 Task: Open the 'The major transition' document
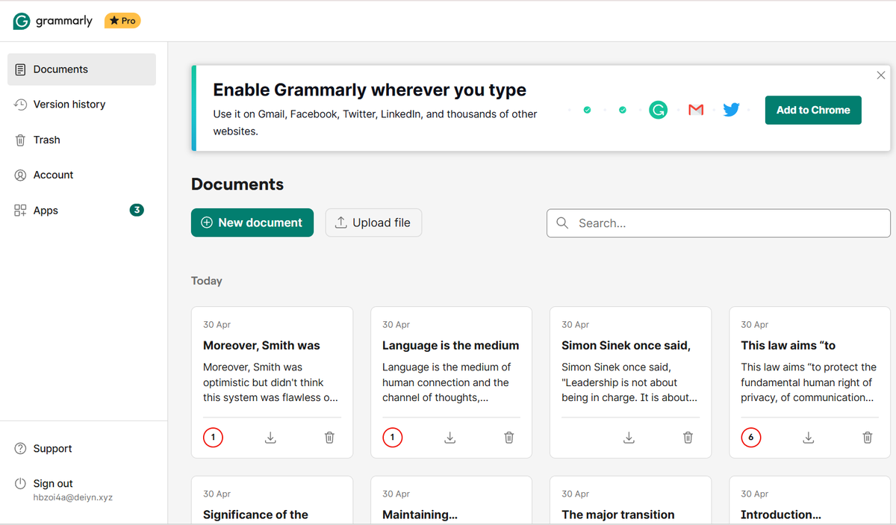[630, 500]
